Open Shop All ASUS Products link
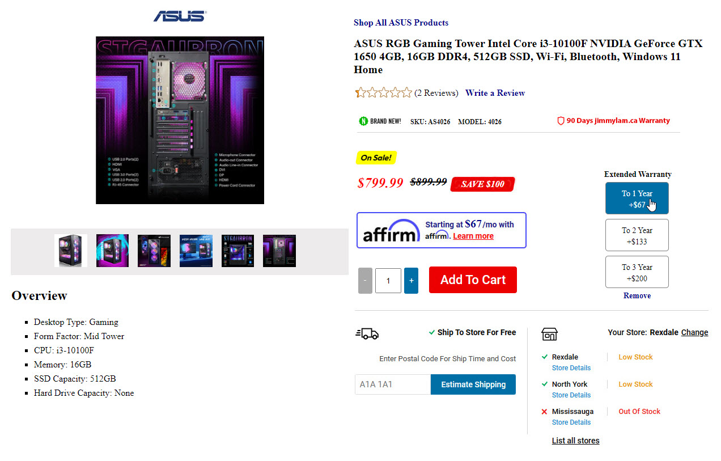This screenshot has height=461, width=721. tap(401, 23)
